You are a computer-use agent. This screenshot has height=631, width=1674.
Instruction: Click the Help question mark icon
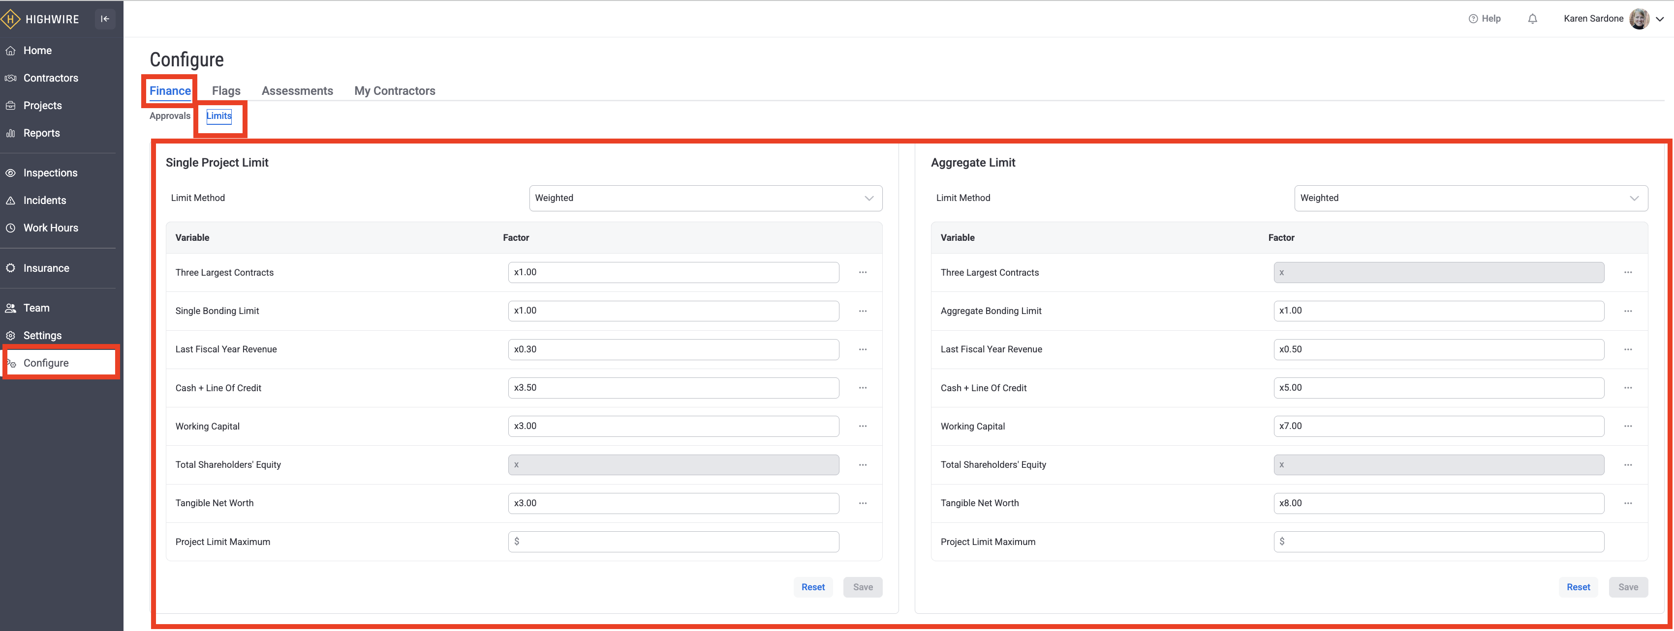point(1473,19)
